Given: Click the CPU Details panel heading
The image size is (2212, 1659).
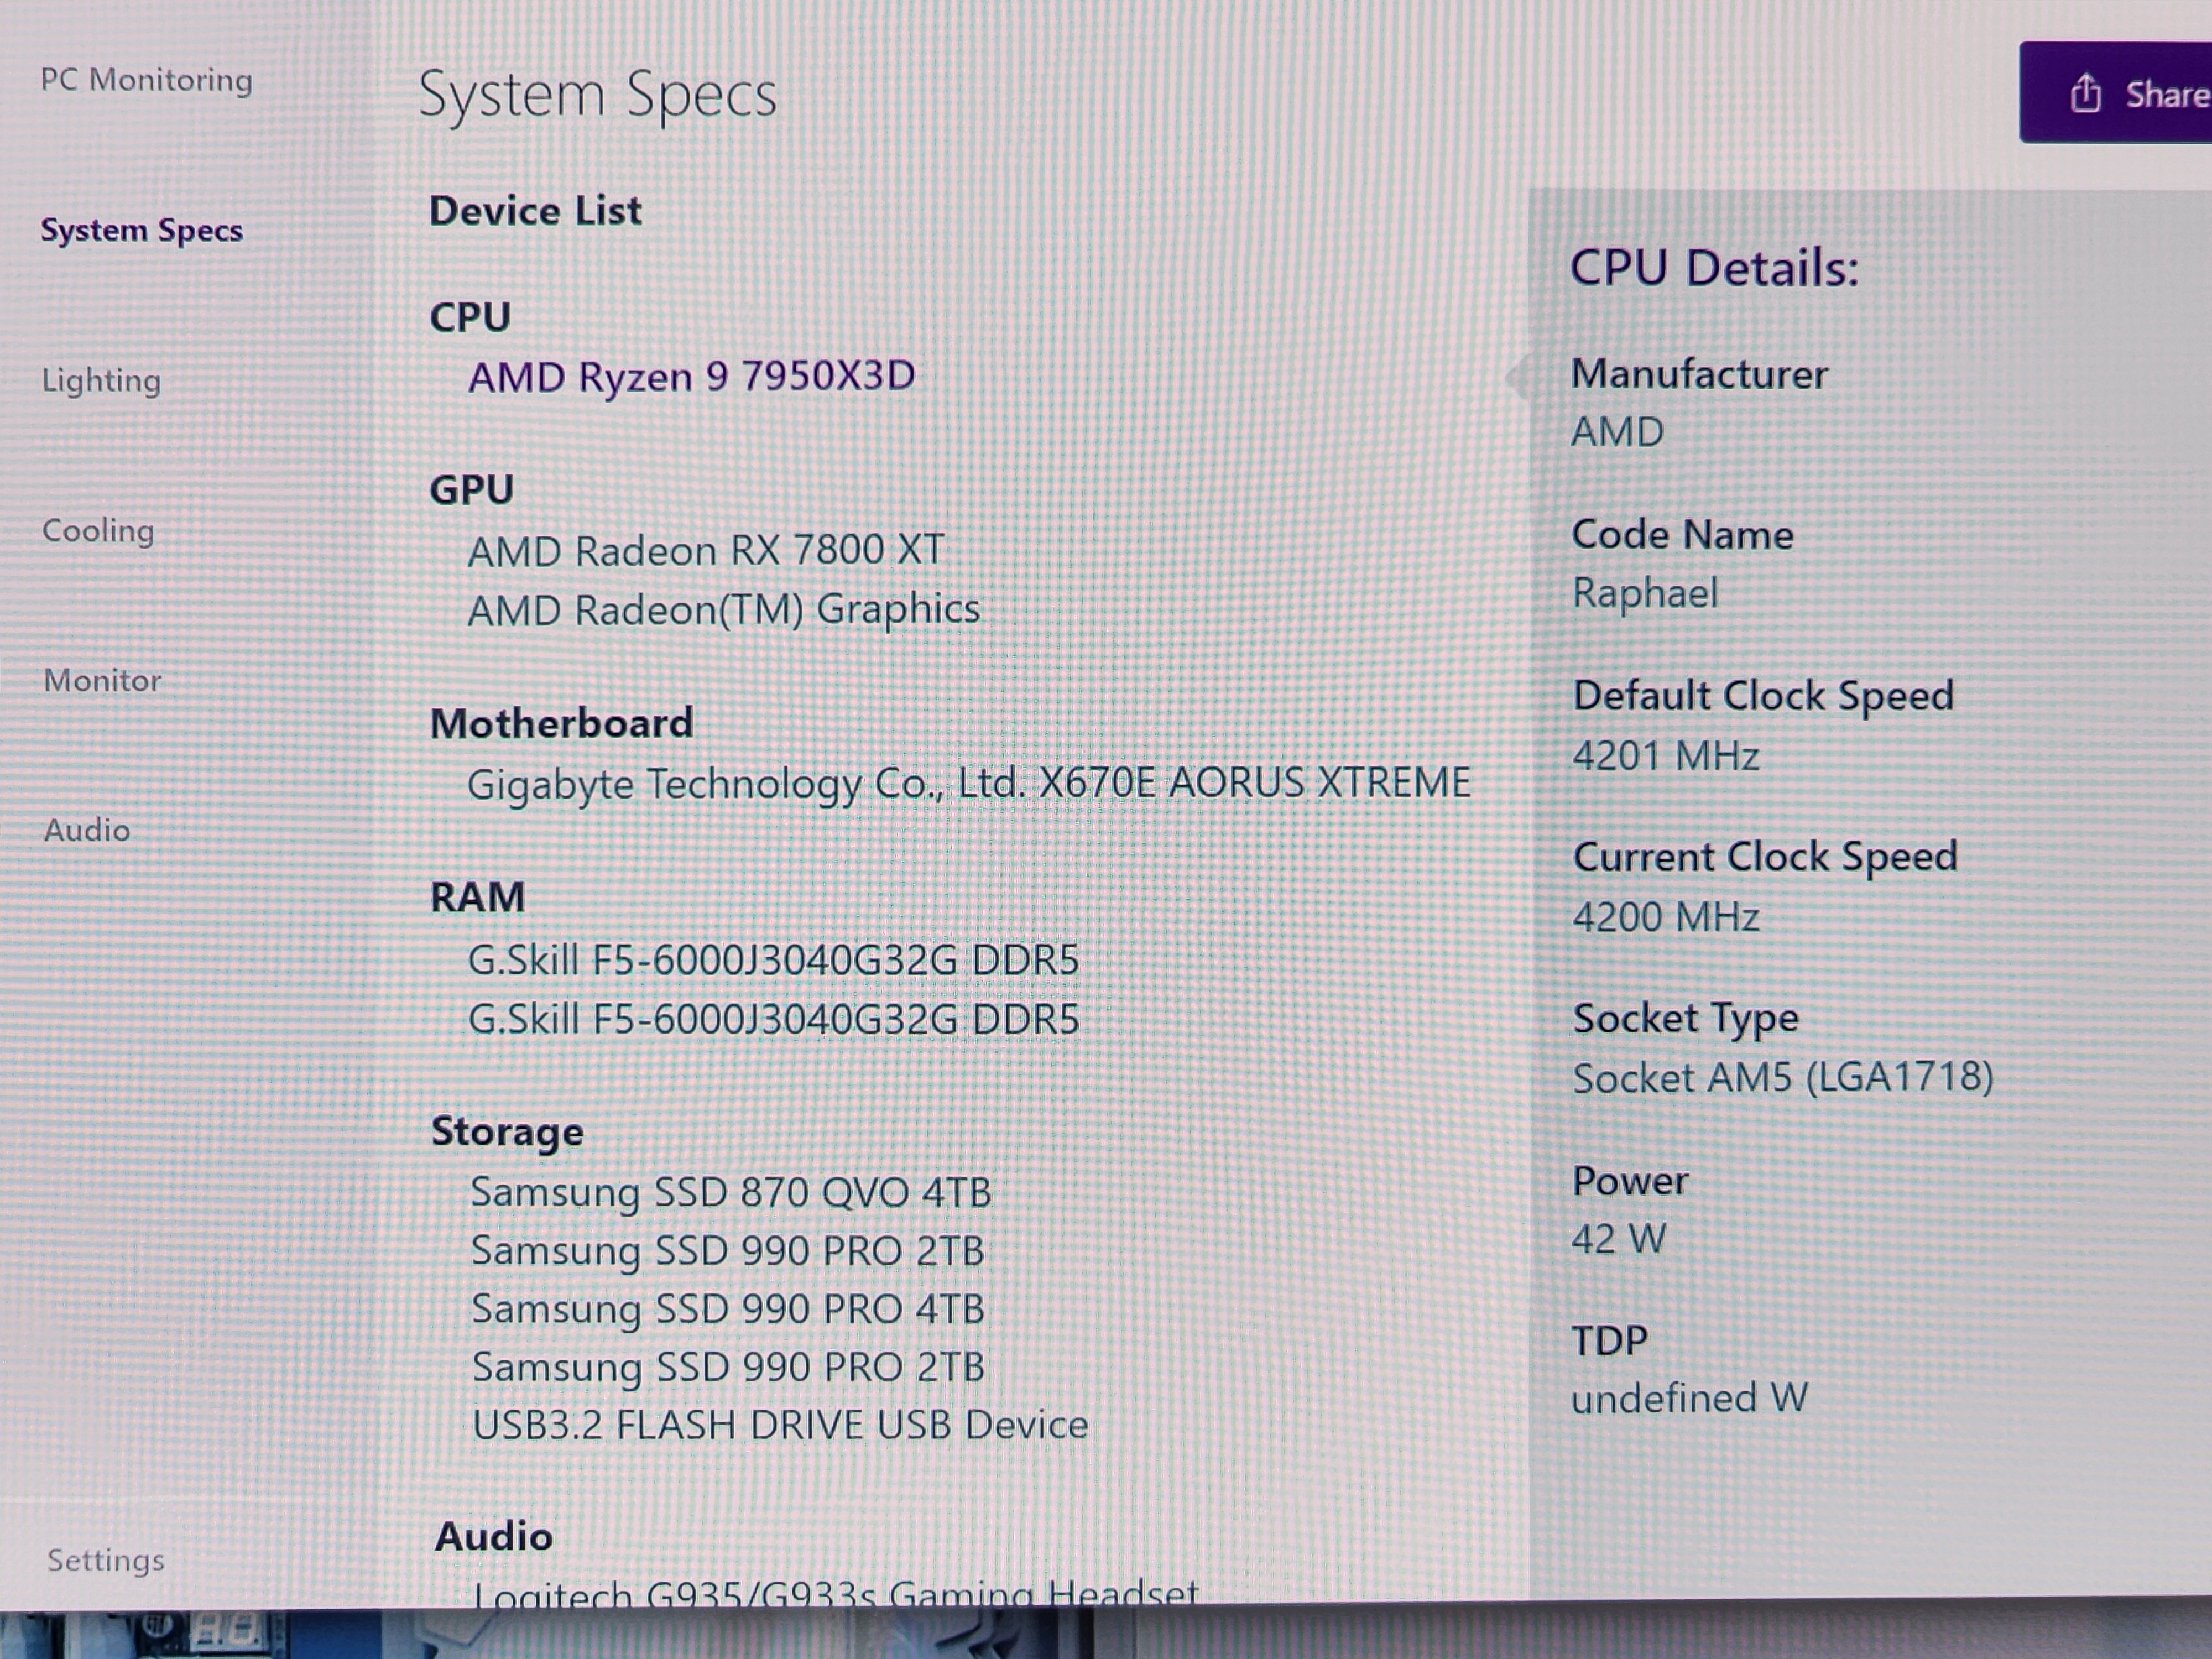Looking at the screenshot, I should click(1714, 268).
